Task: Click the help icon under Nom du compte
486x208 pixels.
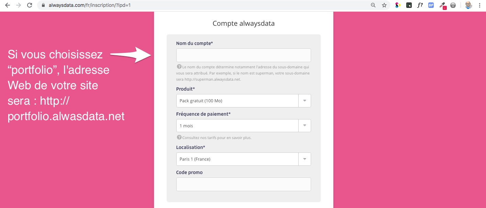Action: coord(179,67)
